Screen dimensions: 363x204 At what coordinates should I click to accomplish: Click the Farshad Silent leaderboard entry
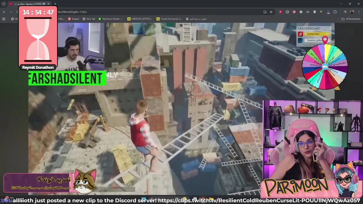pos(314,34)
